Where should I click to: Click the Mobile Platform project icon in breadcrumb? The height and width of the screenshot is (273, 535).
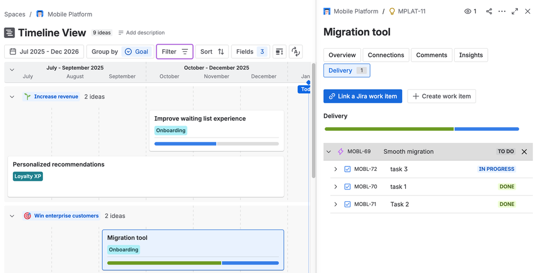pyautogui.click(x=40, y=14)
